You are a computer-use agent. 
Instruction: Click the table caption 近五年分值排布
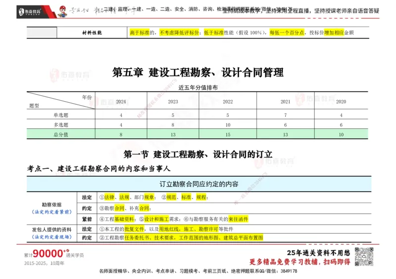[198, 87]
